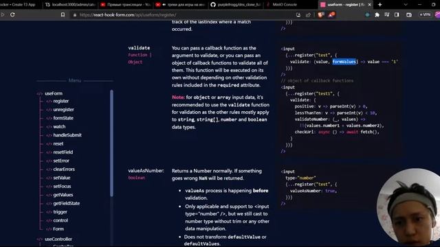Open the Brave Rewards triangle icon

331,14
